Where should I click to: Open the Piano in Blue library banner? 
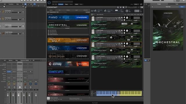(x=68, y=17)
